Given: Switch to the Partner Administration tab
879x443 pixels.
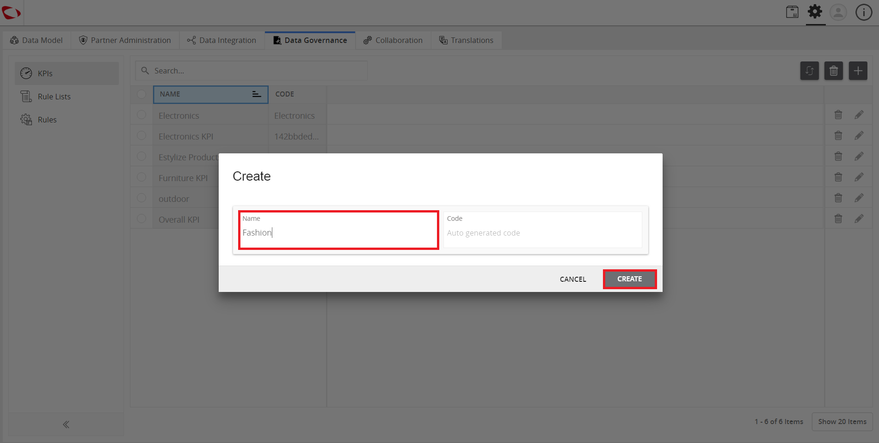Looking at the screenshot, I should [x=125, y=40].
